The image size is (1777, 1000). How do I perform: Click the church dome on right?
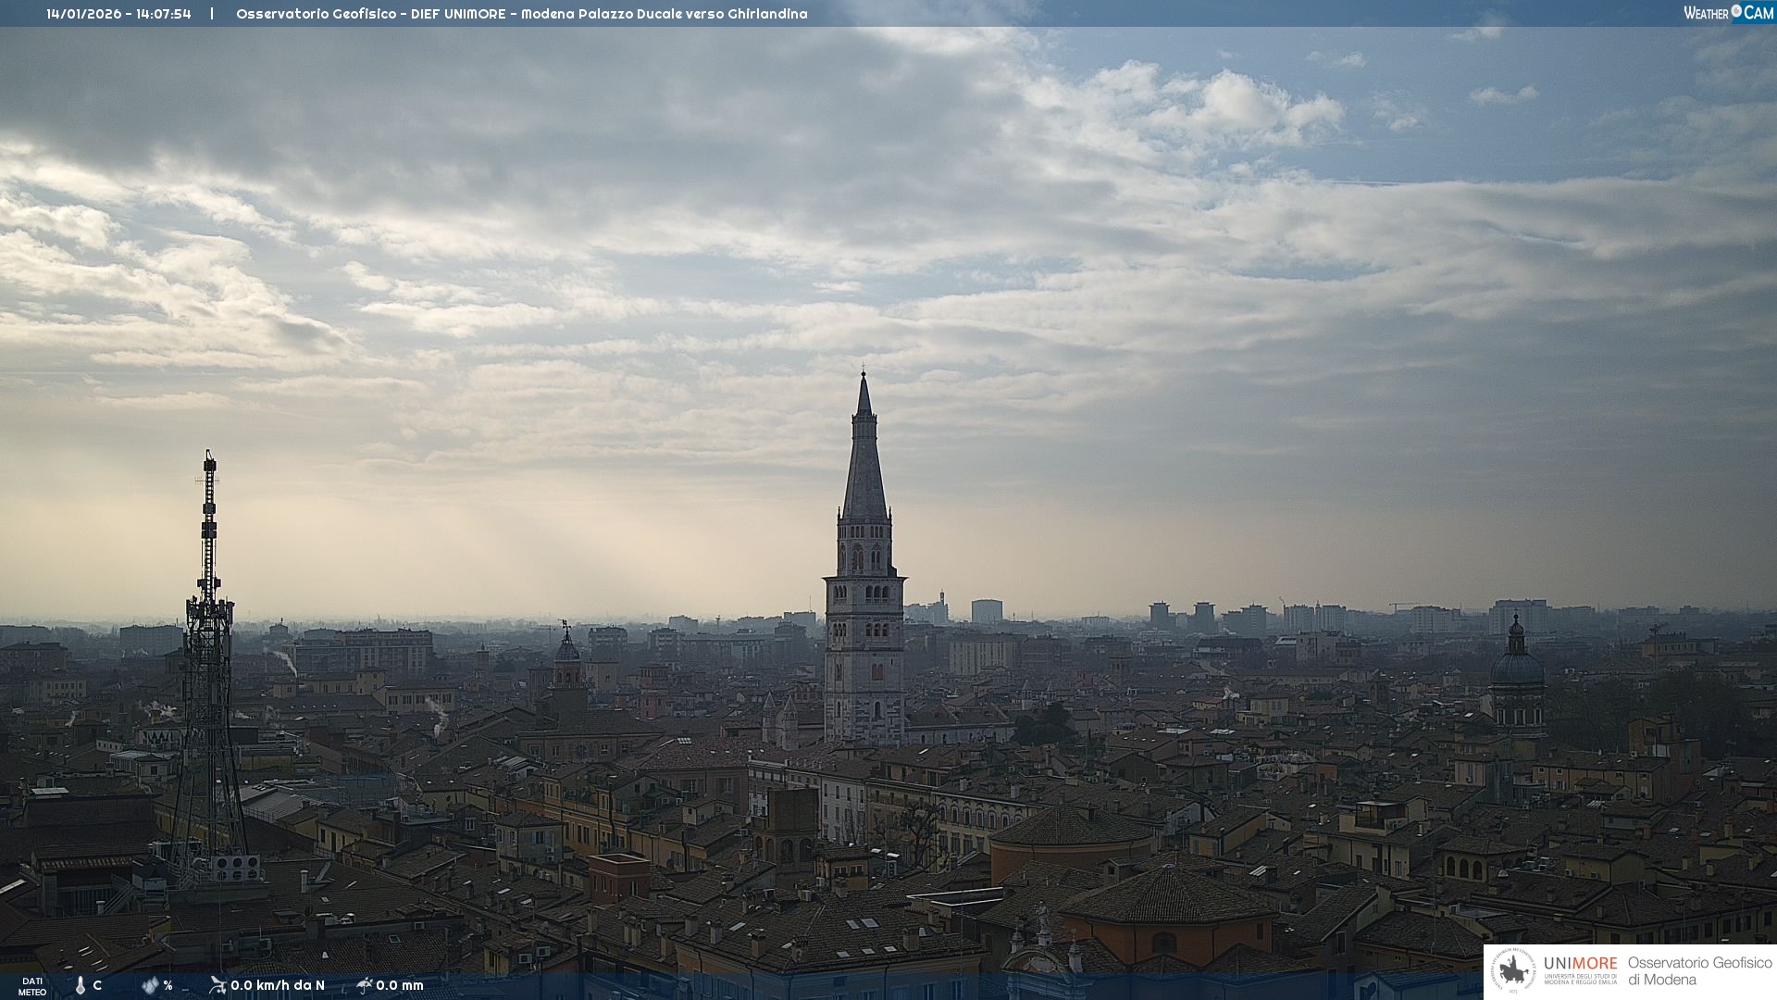click(x=1517, y=669)
